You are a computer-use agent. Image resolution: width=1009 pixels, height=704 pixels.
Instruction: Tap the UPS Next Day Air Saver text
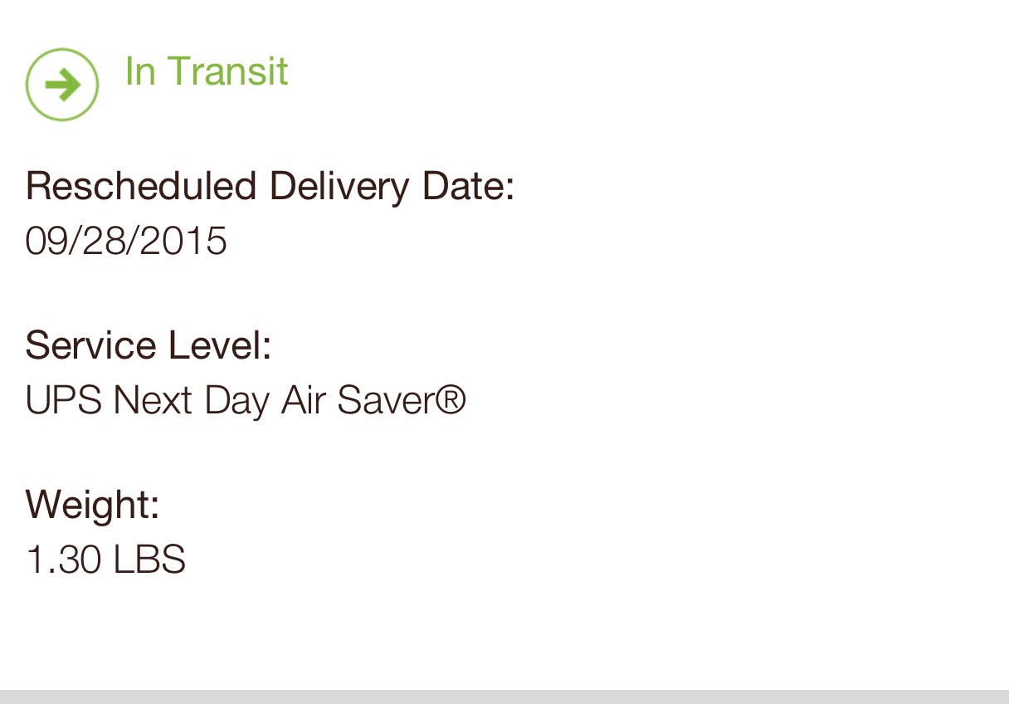click(245, 401)
